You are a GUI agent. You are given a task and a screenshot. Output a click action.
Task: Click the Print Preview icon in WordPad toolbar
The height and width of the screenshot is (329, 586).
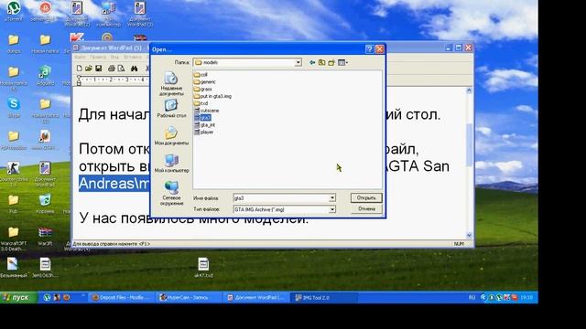click(121, 69)
